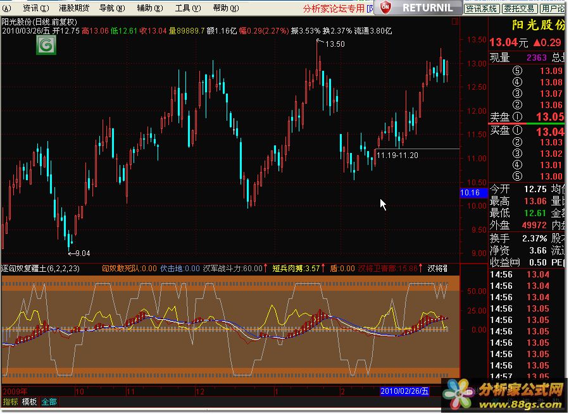Click the RETURNIL toolbar label
The height and width of the screenshot is (414, 569).
pyautogui.click(x=427, y=8)
